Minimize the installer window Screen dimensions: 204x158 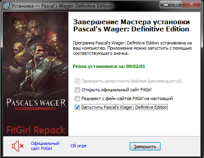pyautogui.click(x=166, y=4)
